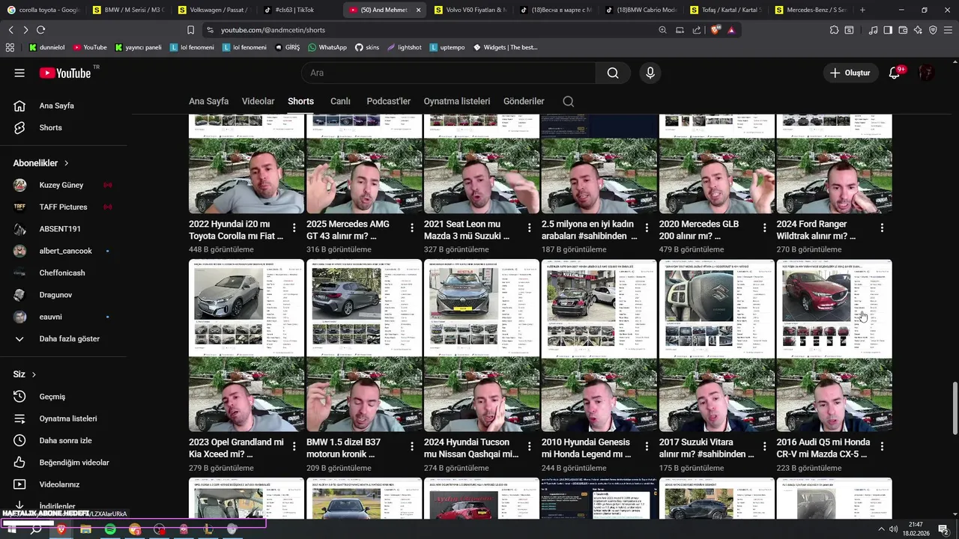Open Oynatma listeleri tab

(457, 101)
